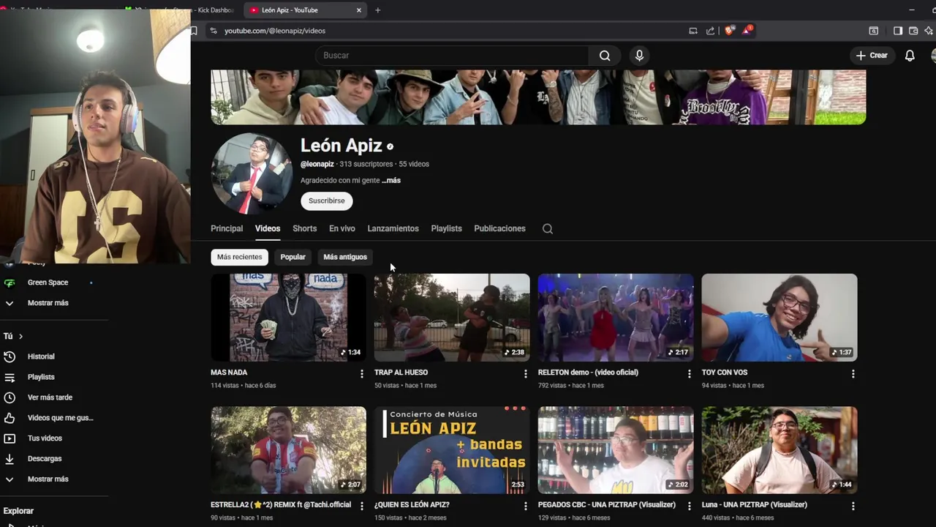Switch to Principal channel tab

(x=227, y=228)
